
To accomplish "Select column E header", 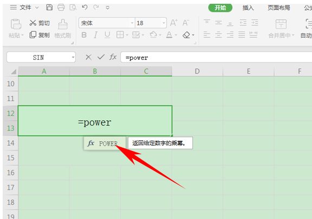I will [x=249, y=71].
